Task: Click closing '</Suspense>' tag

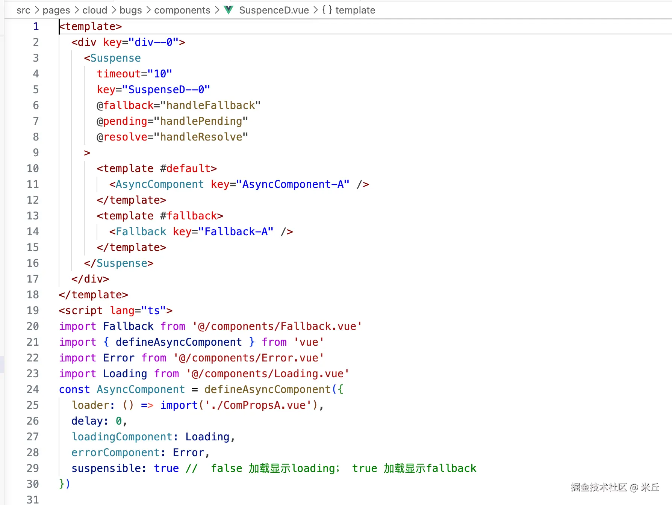Action: pos(119,263)
